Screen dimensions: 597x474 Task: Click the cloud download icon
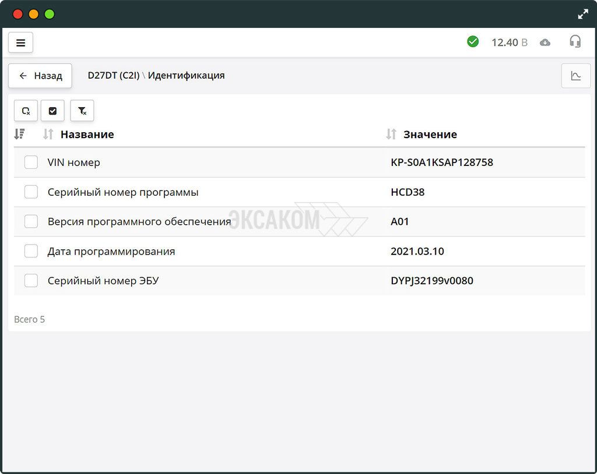tap(545, 43)
